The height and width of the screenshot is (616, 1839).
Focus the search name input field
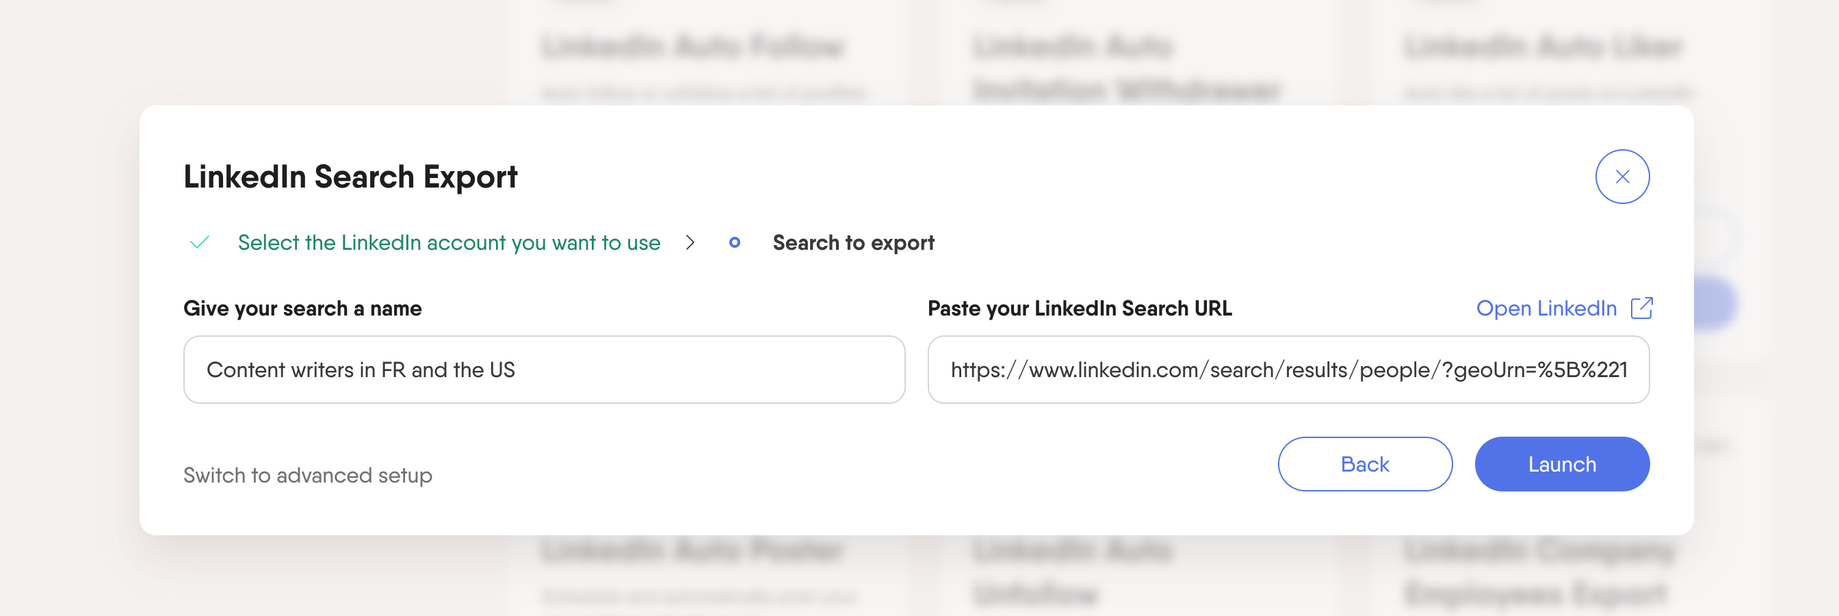pyautogui.click(x=544, y=370)
